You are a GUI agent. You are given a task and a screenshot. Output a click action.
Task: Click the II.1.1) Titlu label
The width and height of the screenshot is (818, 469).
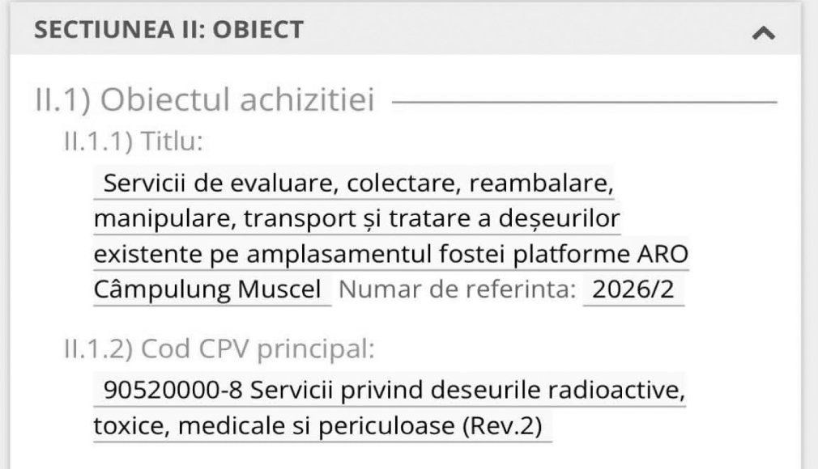[x=133, y=142]
